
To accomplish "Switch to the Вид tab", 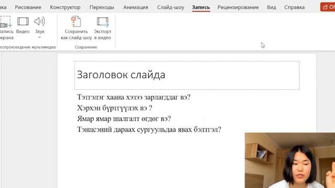I will [271, 7].
